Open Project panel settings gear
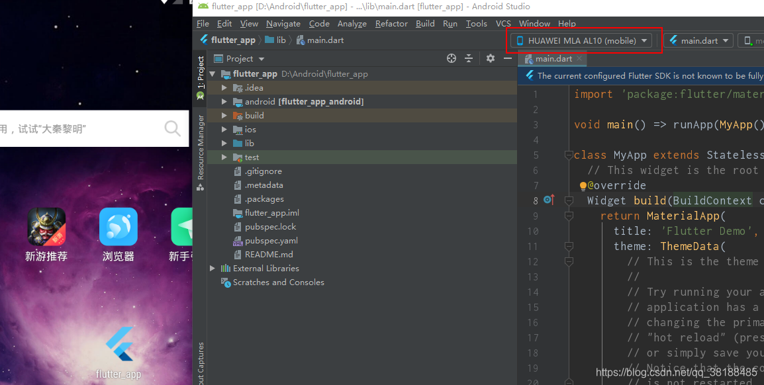The height and width of the screenshot is (385, 764). click(490, 58)
